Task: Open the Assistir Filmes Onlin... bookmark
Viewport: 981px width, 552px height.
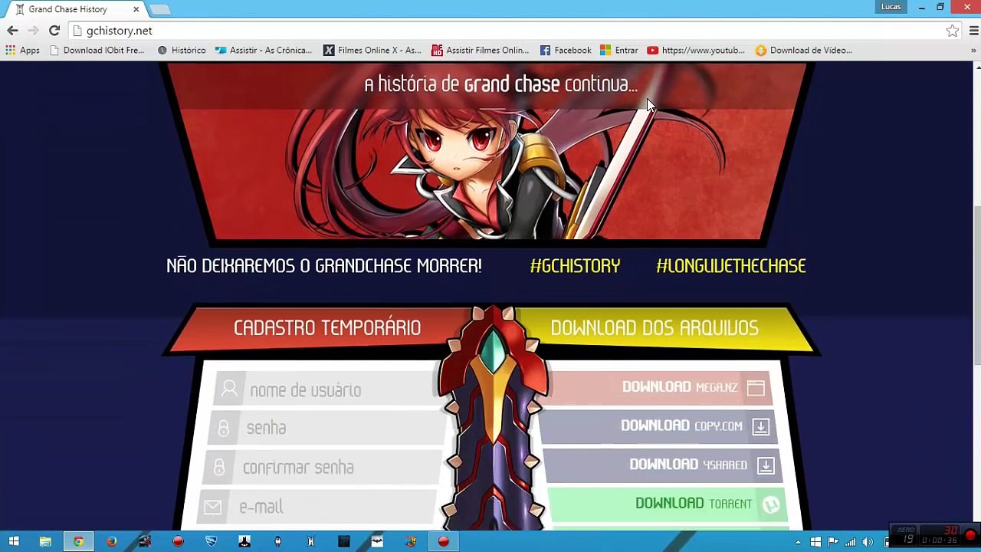Action: coord(481,50)
